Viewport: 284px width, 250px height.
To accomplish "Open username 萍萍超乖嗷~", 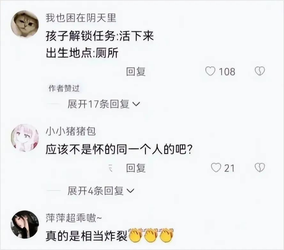I will tap(73, 218).
